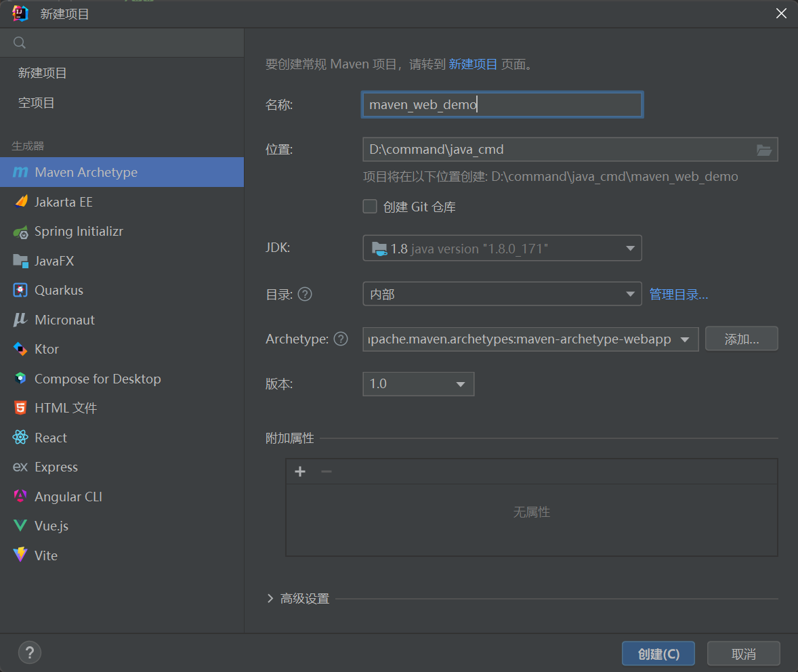Enable the 创建 Git 仓库 checkbox
This screenshot has width=798, height=672.
point(370,207)
